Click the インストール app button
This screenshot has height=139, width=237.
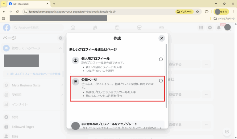(184, 12)
